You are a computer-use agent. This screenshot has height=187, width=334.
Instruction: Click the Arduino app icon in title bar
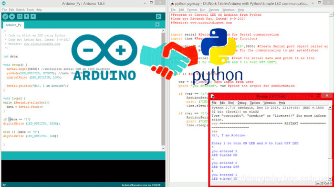point(4,3)
